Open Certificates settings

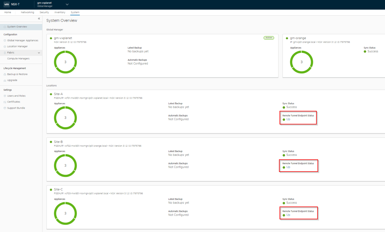[14, 102]
